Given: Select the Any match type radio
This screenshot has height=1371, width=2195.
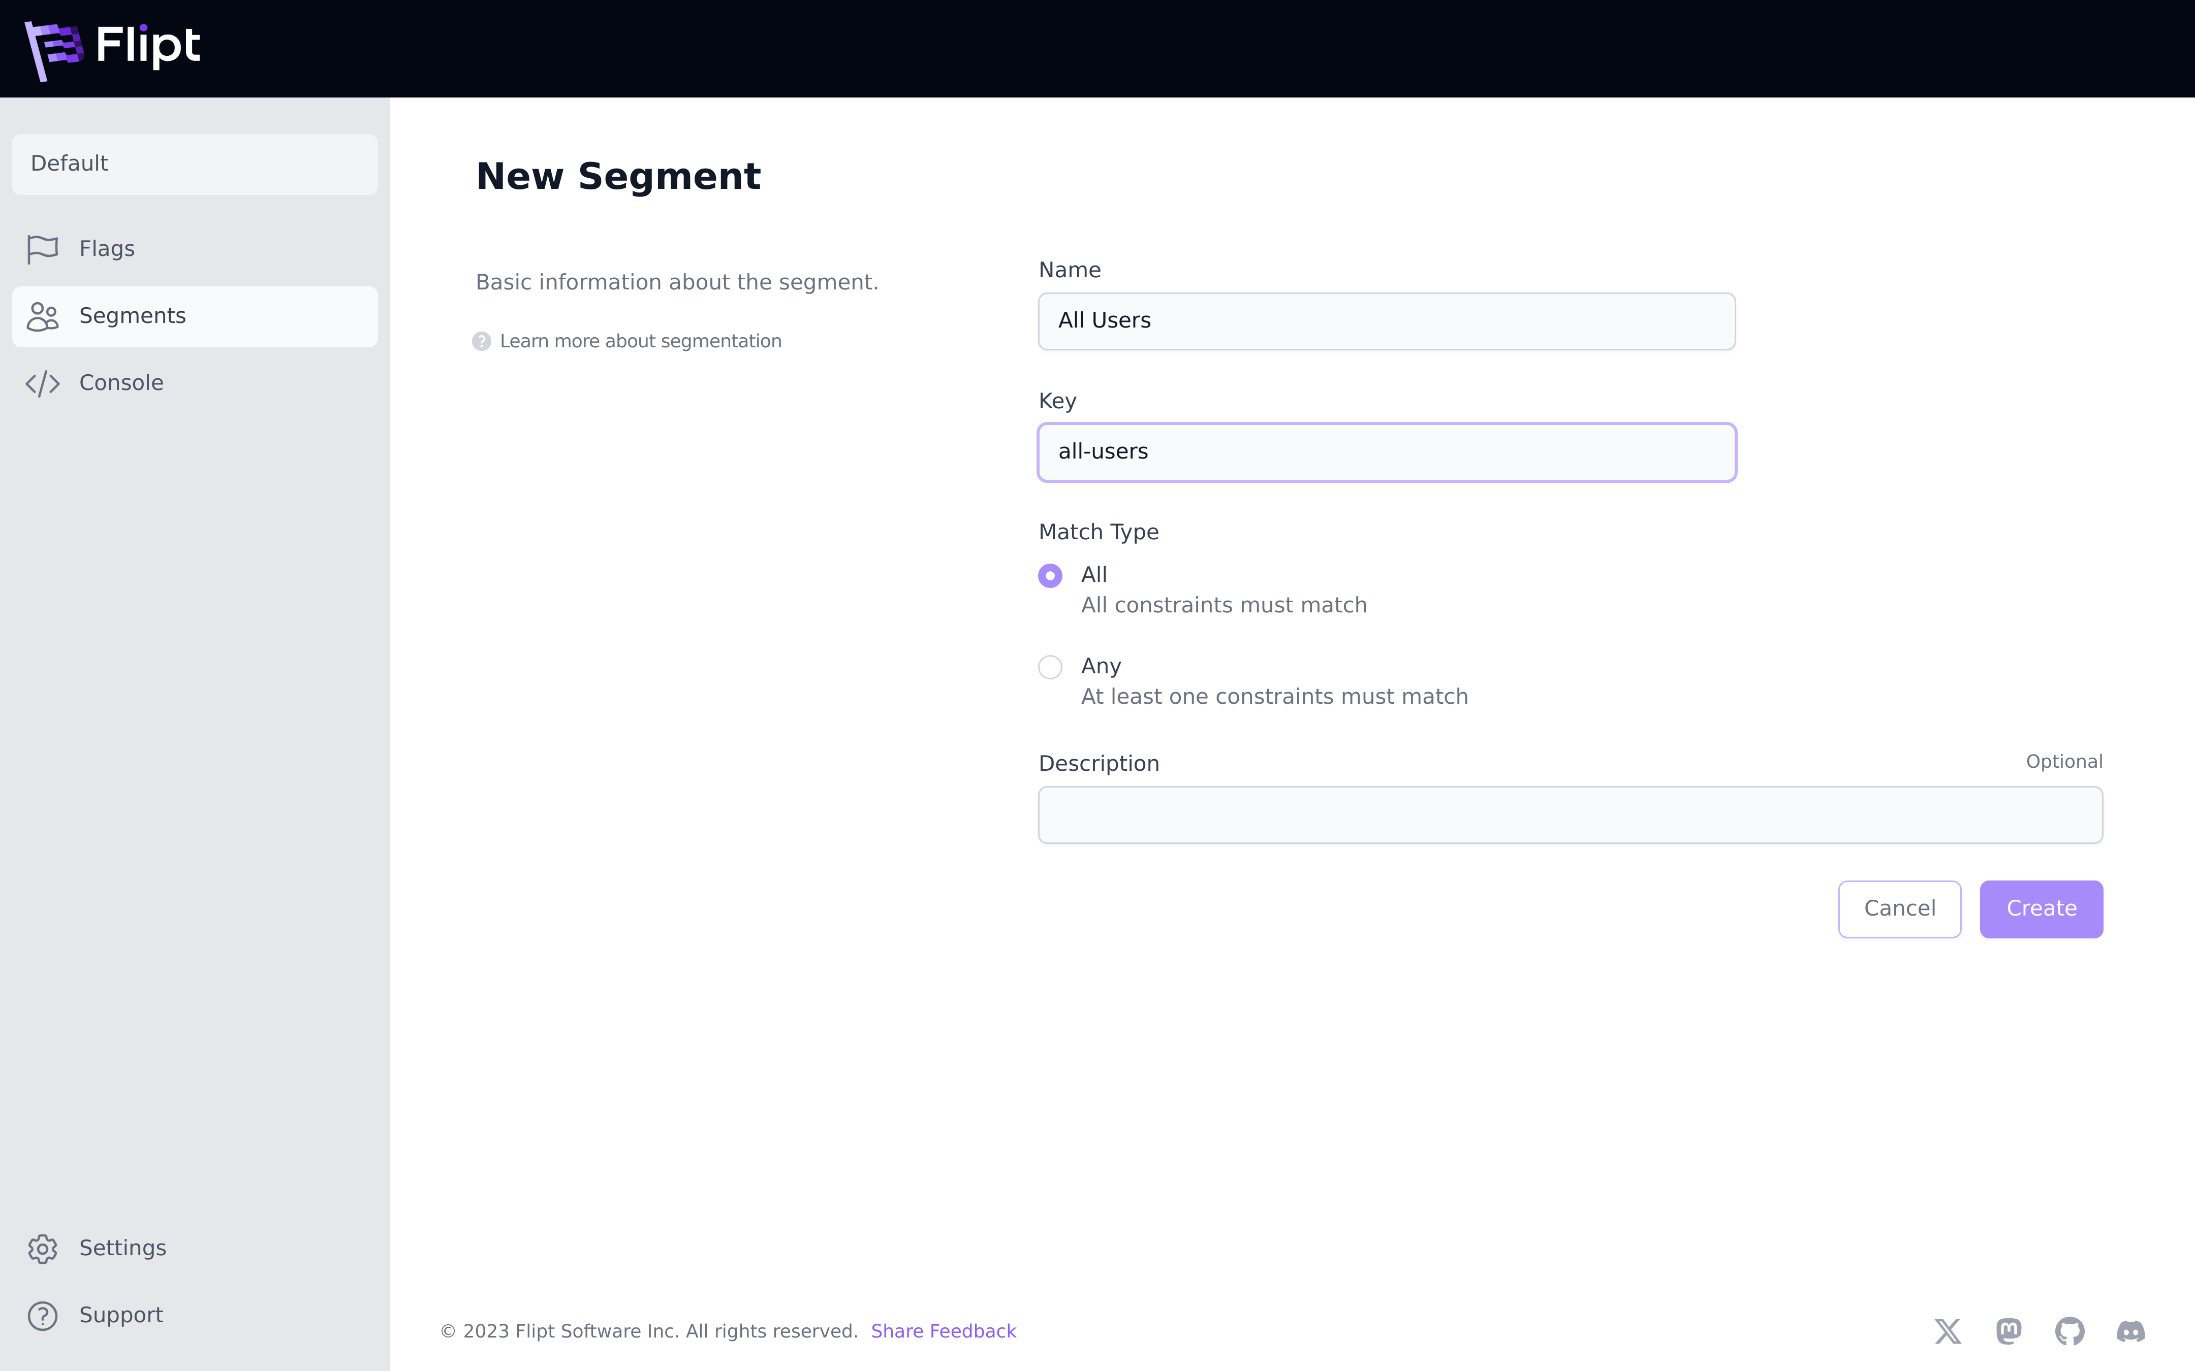Looking at the screenshot, I should (1050, 667).
